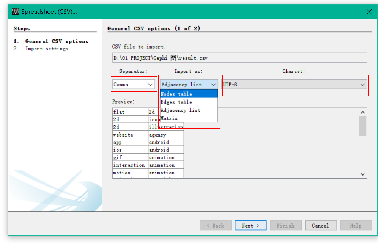Click the preview scrollbar up arrow
The image size is (378, 248).
click(x=363, y=112)
